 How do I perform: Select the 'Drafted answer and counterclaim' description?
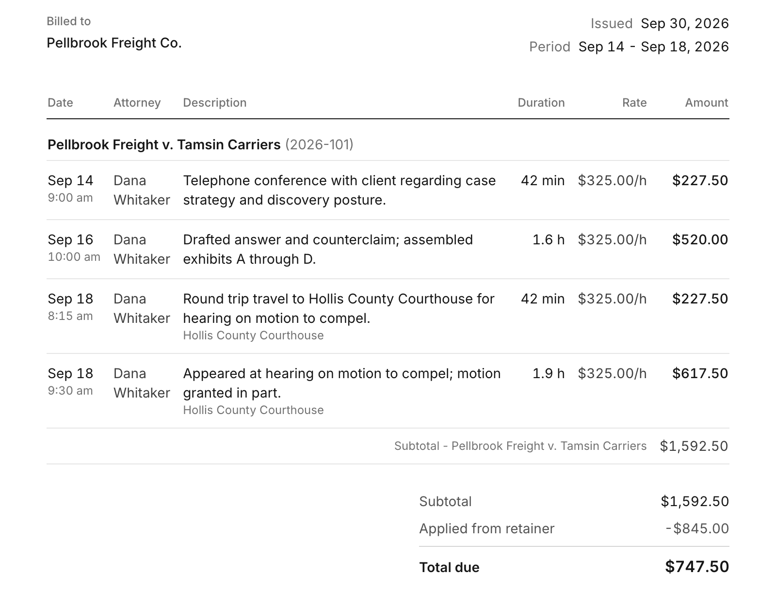(x=328, y=249)
